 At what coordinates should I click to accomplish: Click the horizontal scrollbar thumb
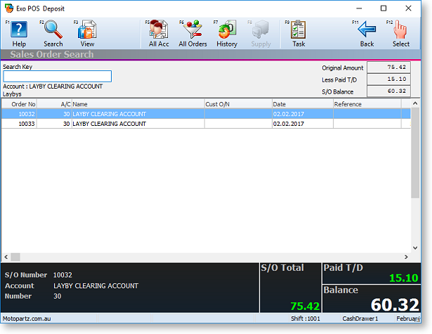(x=15, y=257)
